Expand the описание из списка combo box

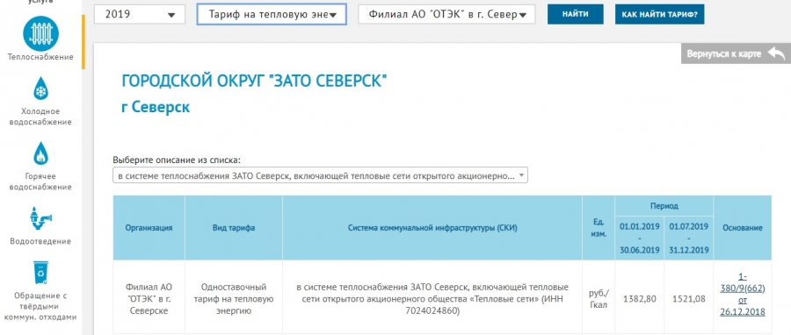click(320, 175)
